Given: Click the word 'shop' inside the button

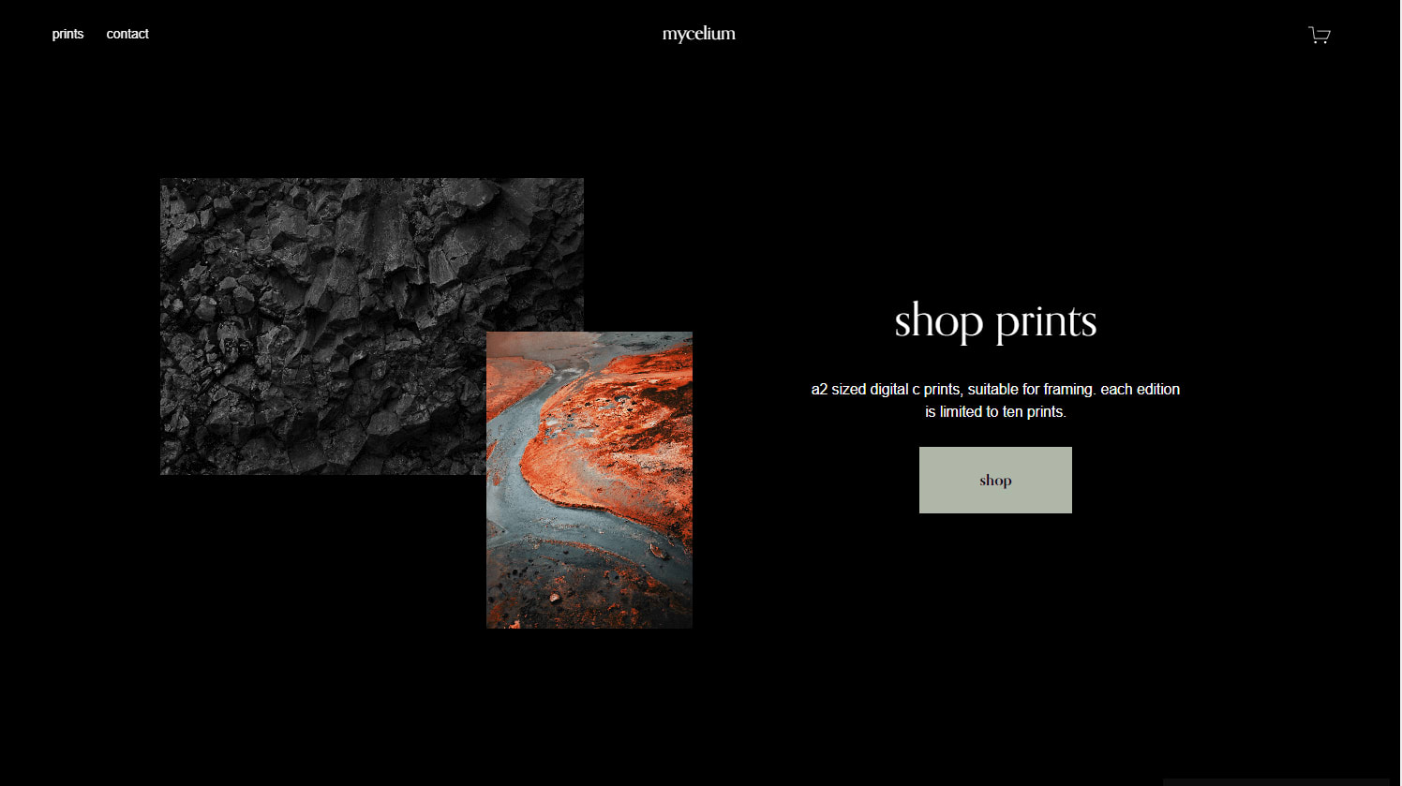Looking at the screenshot, I should point(995,481).
